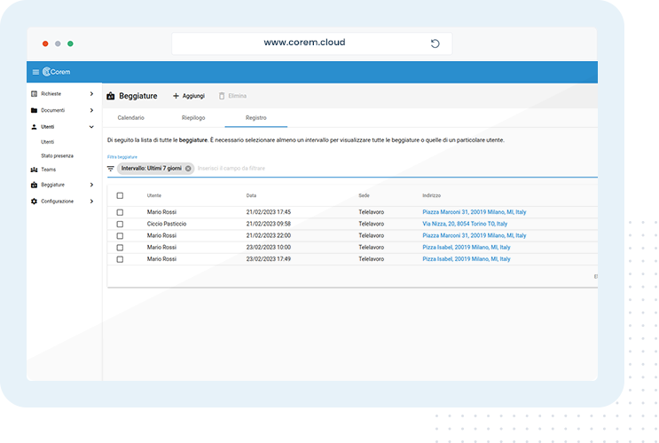This screenshot has height=443, width=659.
Task: Click the browser reload icon
Action: (x=435, y=44)
